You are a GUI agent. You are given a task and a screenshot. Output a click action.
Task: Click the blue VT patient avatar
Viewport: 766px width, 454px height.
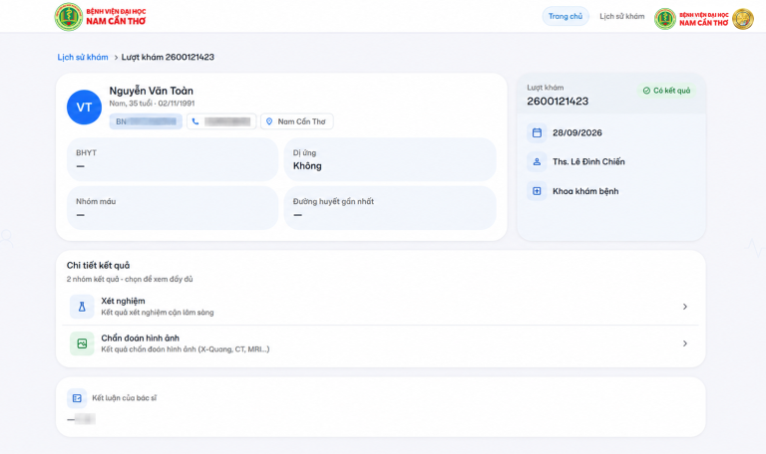(84, 108)
